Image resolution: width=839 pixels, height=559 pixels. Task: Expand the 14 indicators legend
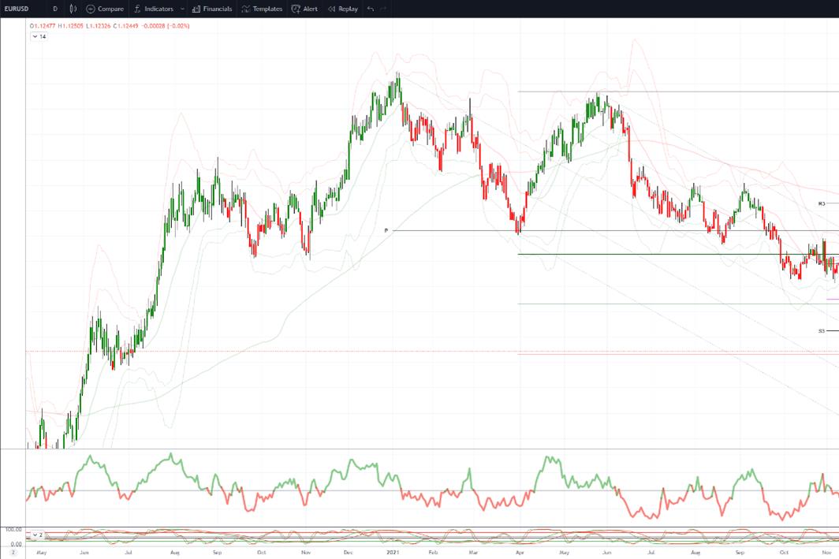pyautogui.click(x=39, y=36)
